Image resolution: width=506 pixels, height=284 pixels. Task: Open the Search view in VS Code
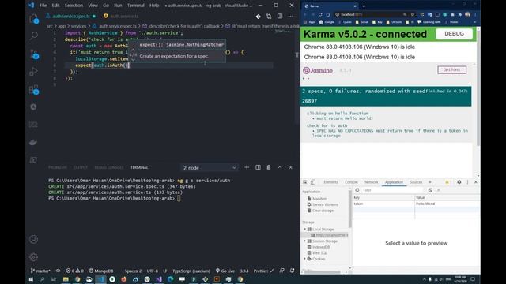point(33,35)
